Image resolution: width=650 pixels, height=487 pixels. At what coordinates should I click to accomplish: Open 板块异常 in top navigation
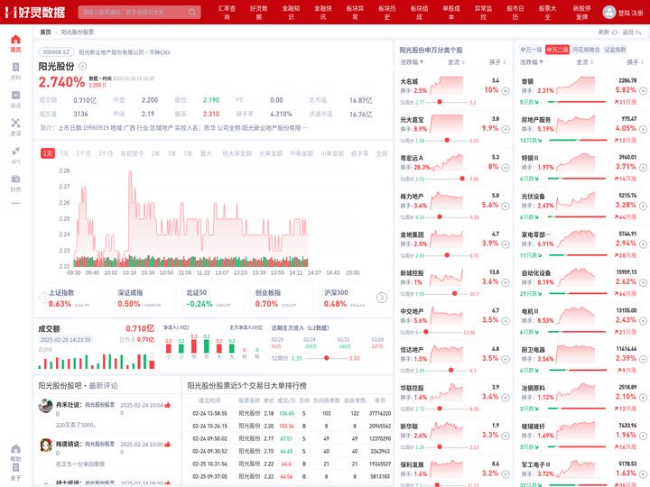pos(356,13)
